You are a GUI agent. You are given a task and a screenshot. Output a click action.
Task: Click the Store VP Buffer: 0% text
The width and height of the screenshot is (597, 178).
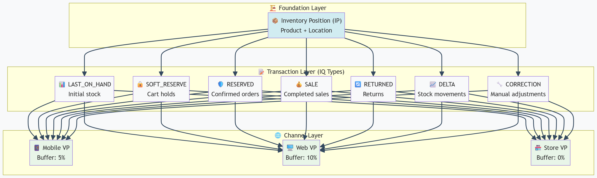point(551,158)
